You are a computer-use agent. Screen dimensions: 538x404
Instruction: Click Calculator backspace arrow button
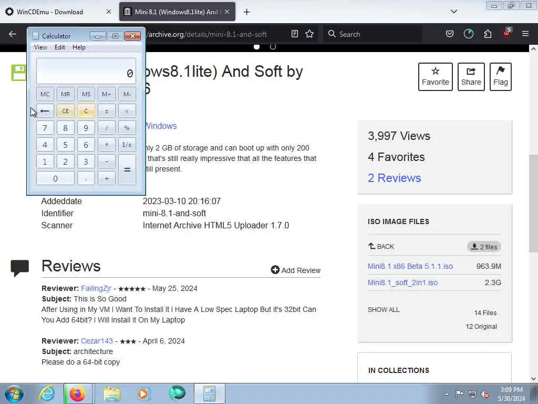point(45,111)
